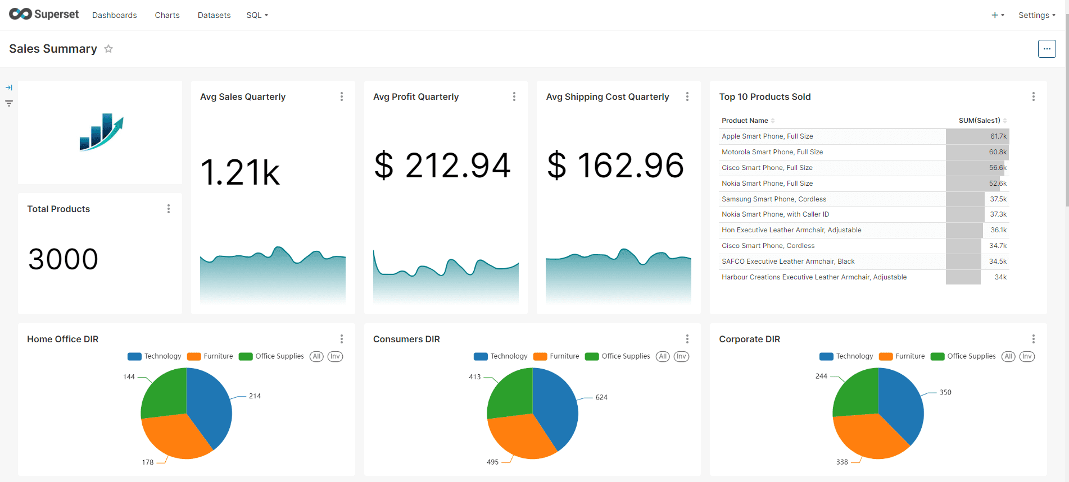Open the SQL dropdown menu
1069x482 pixels.
click(257, 15)
